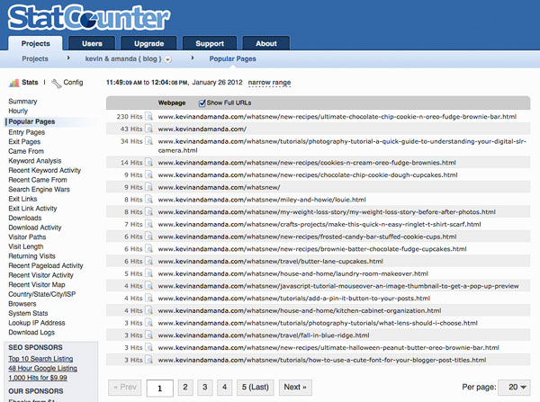Open Summary in the sidebar
The height and width of the screenshot is (402, 540).
pos(22,102)
